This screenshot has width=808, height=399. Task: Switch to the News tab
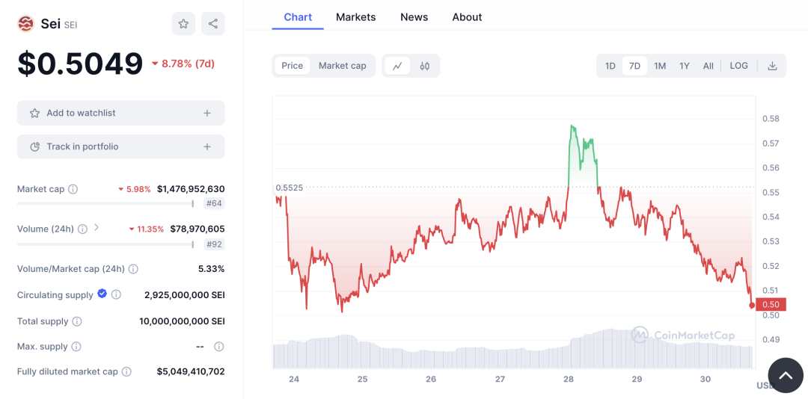tap(414, 17)
